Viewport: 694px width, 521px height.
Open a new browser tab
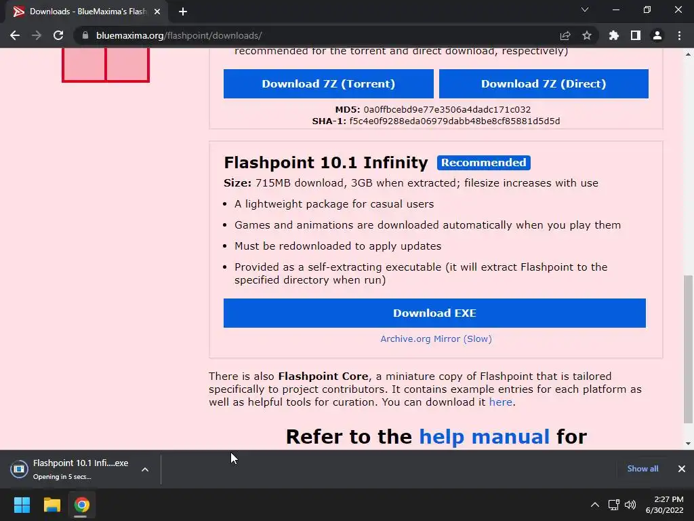[183, 12]
